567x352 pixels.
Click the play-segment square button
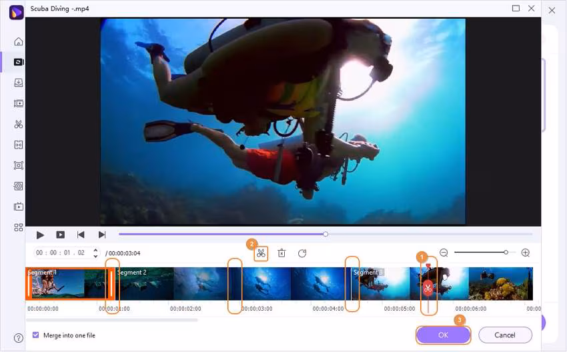point(61,235)
